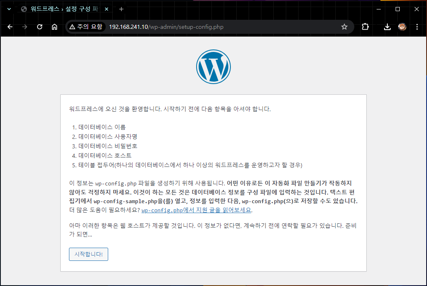The width and height of the screenshot is (427, 286).
Task: Open a new tab with plus
Action: (121, 9)
